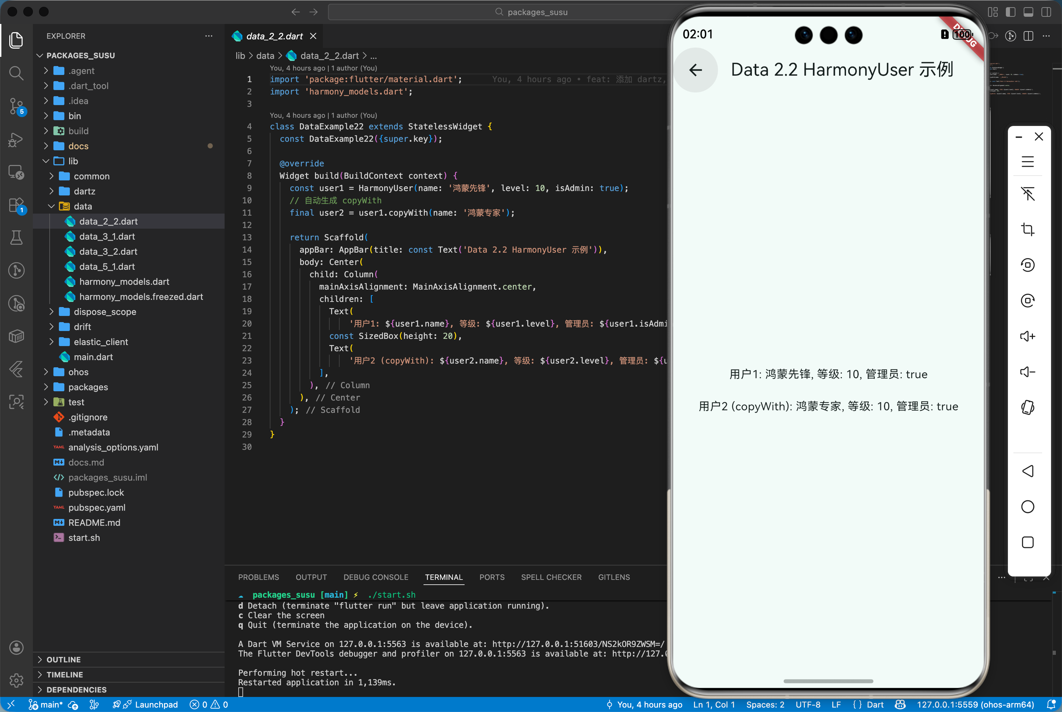Switch to the PROBLEMS tab

click(x=258, y=577)
